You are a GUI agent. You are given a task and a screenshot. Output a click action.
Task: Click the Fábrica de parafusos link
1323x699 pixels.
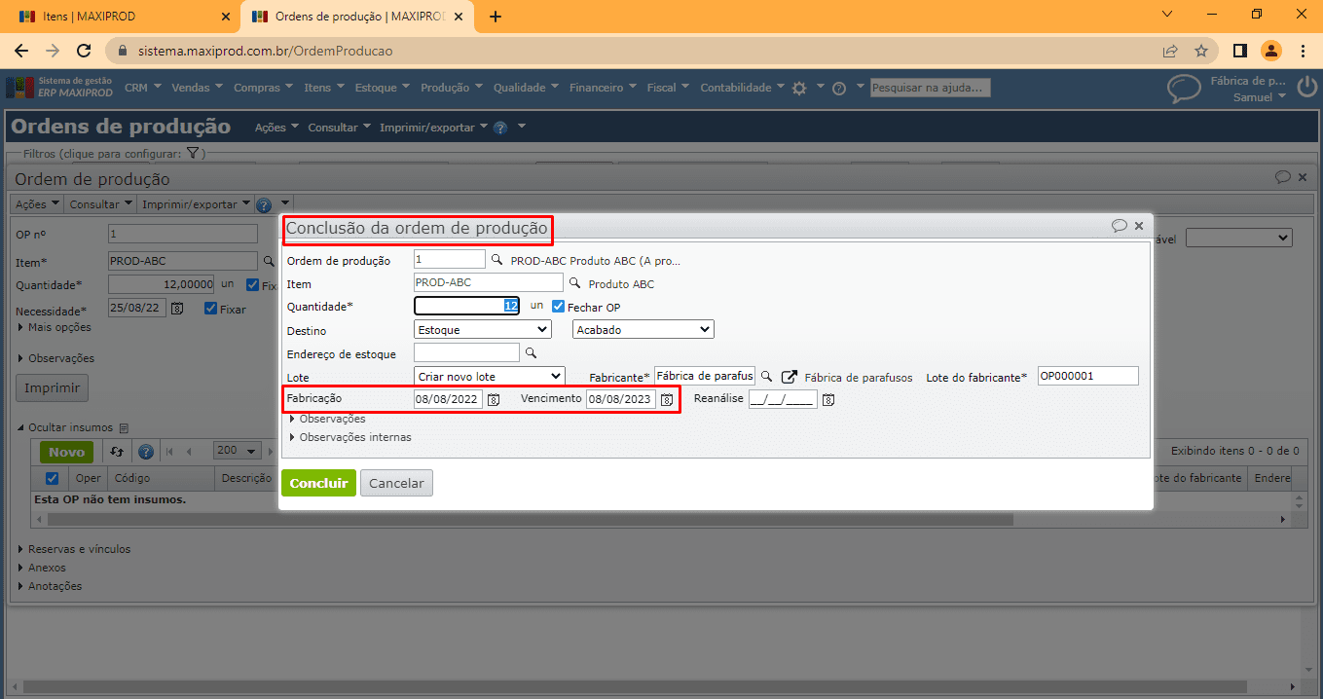(859, 377)
